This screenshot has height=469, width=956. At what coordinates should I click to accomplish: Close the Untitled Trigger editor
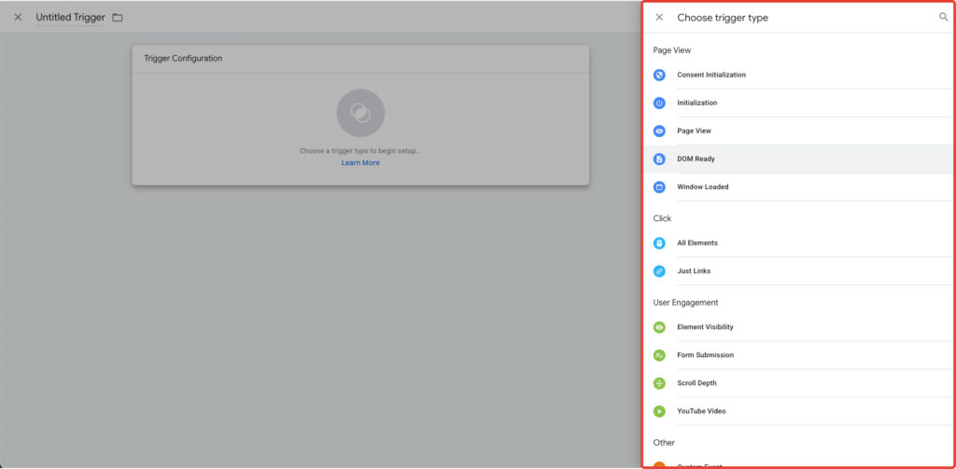coord(18,17)
